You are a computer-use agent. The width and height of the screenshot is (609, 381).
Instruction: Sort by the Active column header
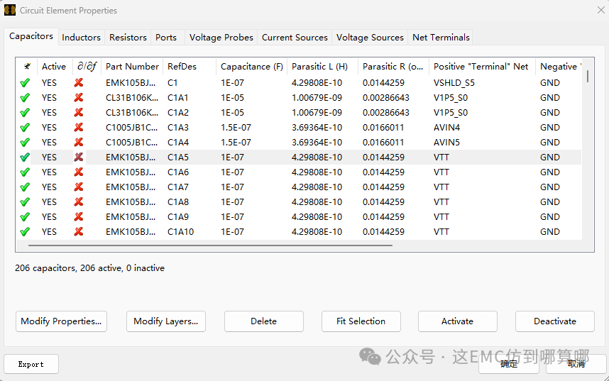point(55,67)
